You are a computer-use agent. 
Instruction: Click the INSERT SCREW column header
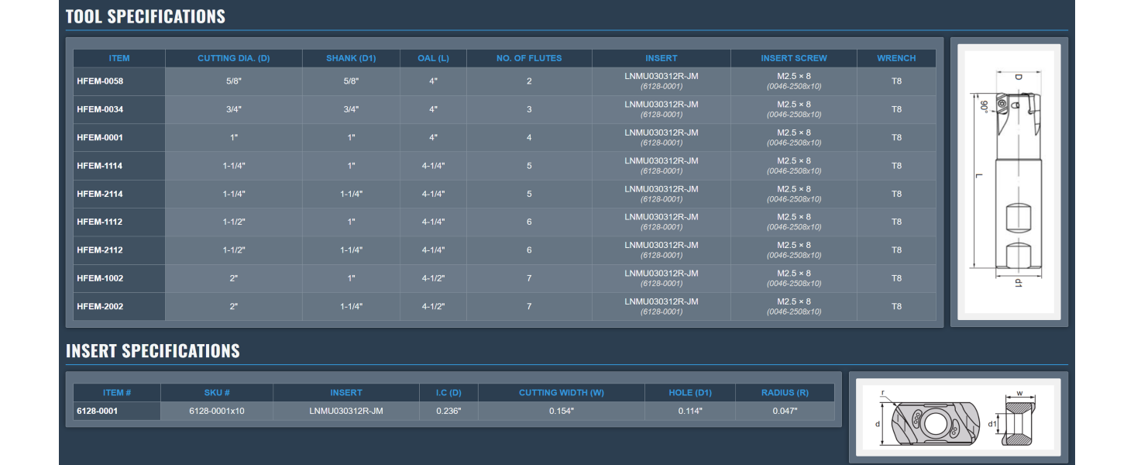794,58
